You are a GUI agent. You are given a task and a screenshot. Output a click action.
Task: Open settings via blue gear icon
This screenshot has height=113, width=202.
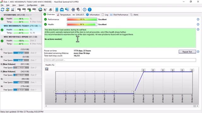73,10
